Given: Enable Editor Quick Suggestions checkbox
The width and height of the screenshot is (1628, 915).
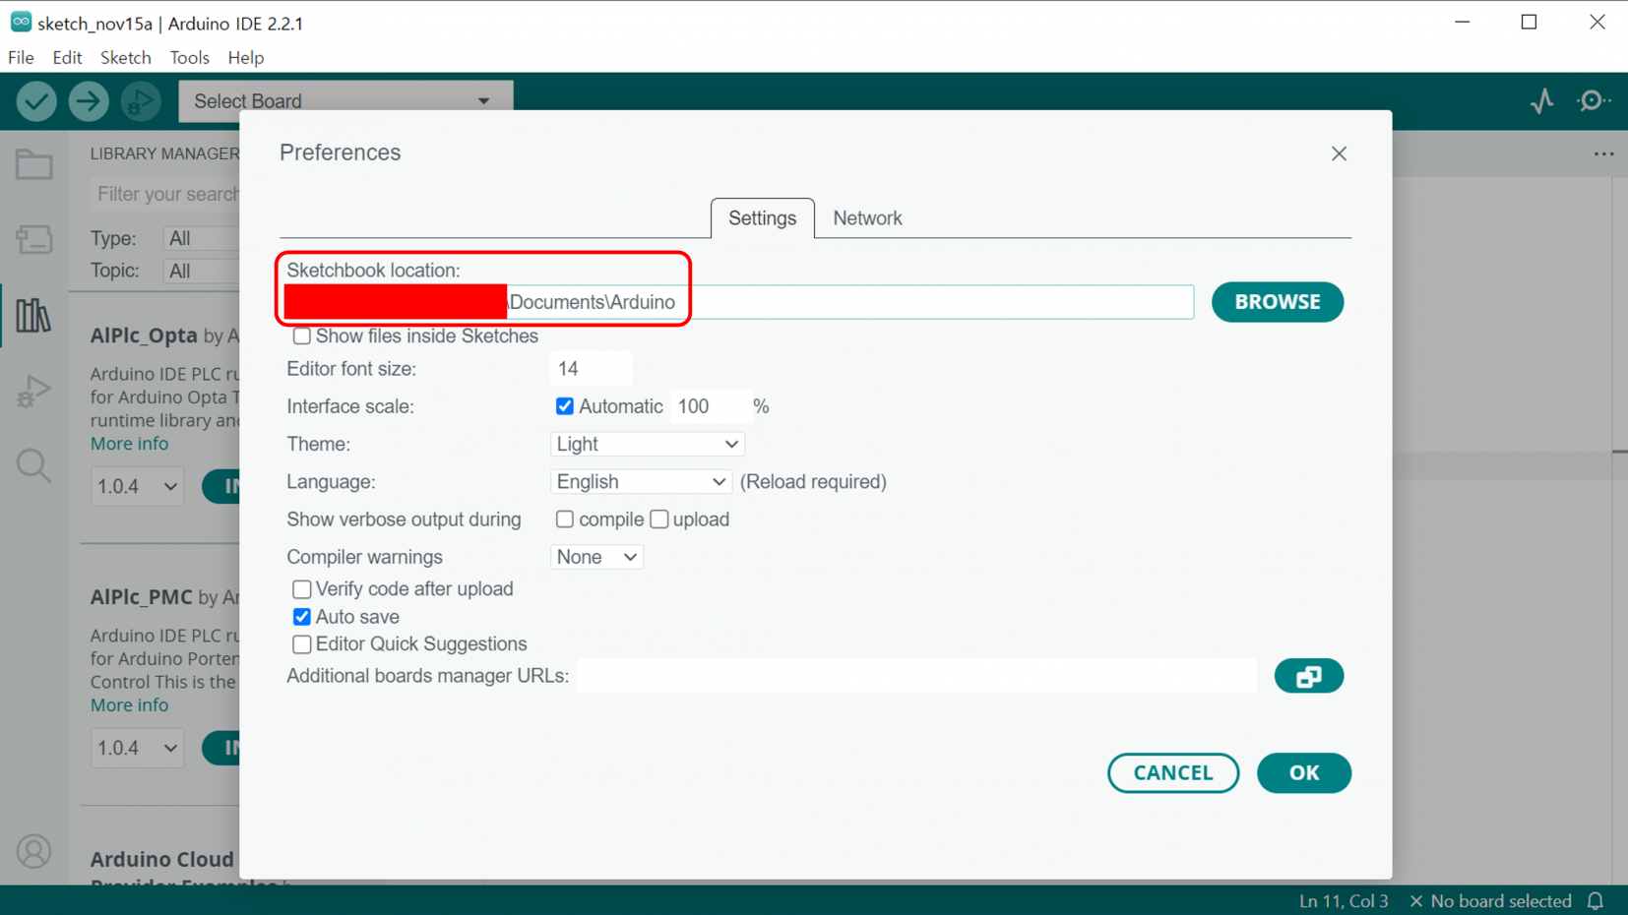Looking at the screenshot, I should click(x=302, y=644).
